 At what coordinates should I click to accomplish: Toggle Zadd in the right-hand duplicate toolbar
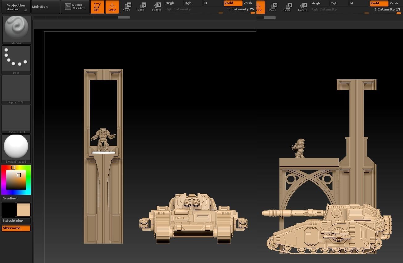tap(379, 3)
